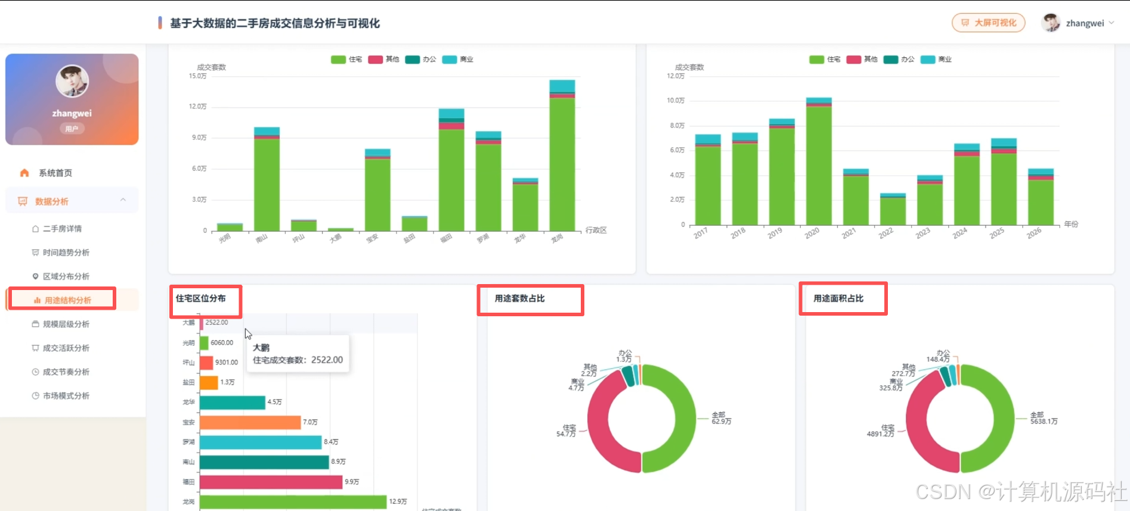Click the page title 基于大数据的二手房成交信息分析与可视化

[275, 23]
